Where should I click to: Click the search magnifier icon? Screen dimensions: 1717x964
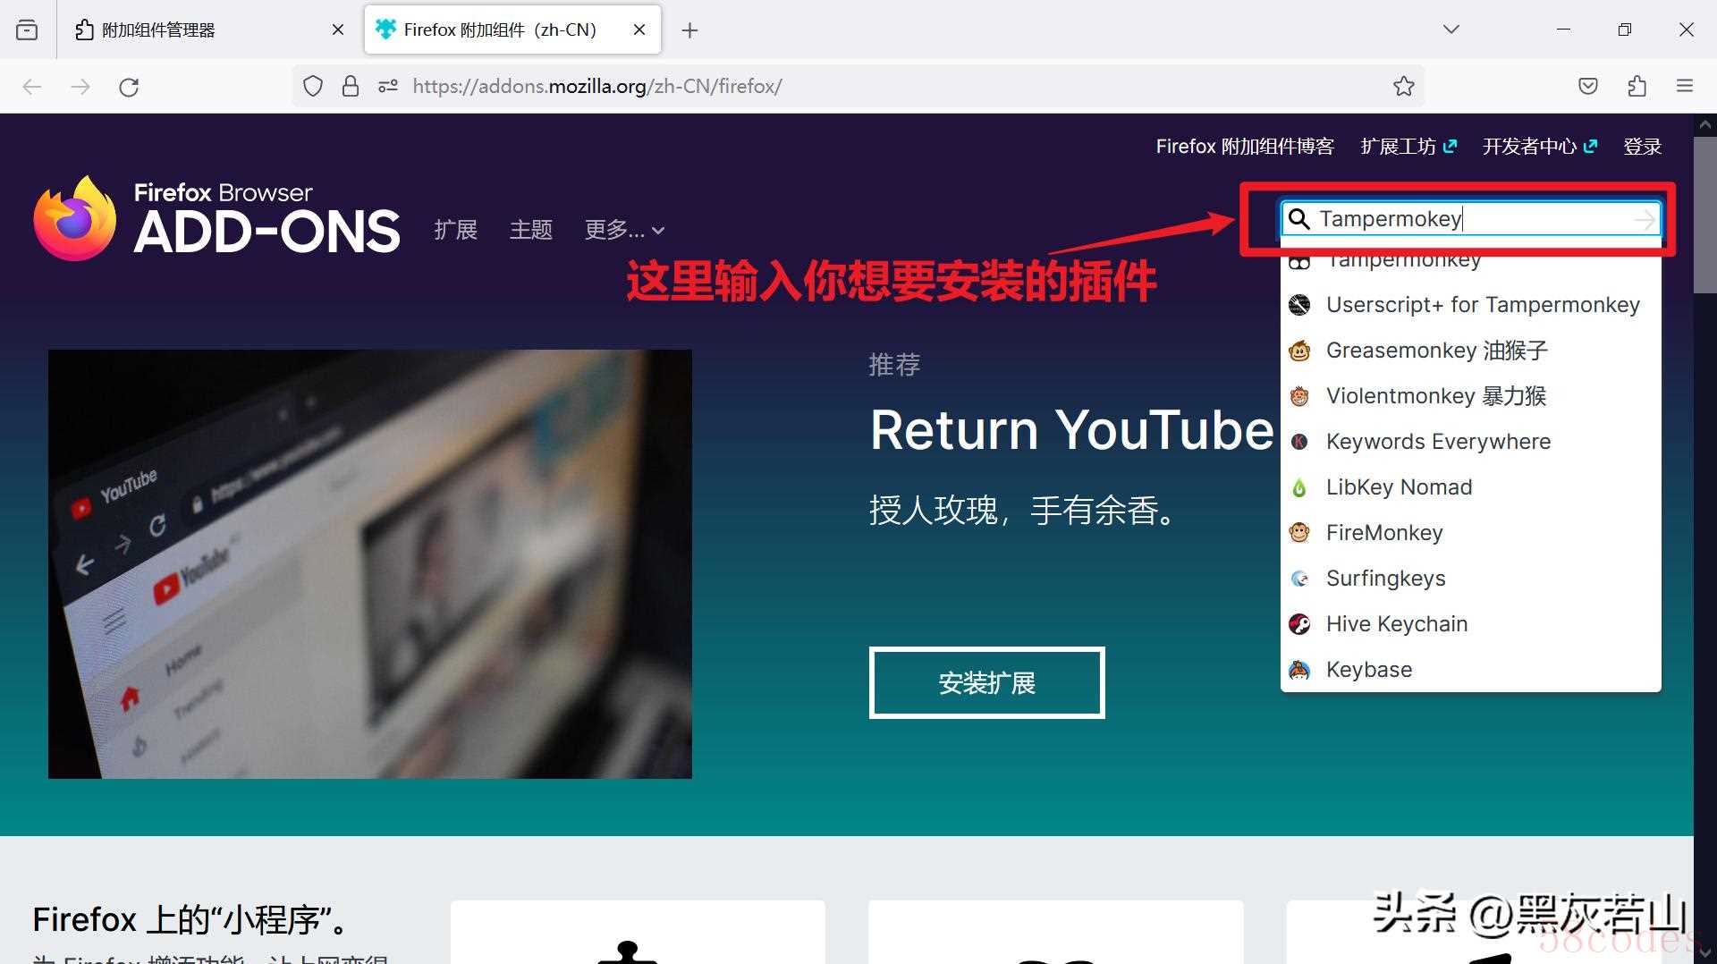pyautogui.click(x=1299, y=219)
